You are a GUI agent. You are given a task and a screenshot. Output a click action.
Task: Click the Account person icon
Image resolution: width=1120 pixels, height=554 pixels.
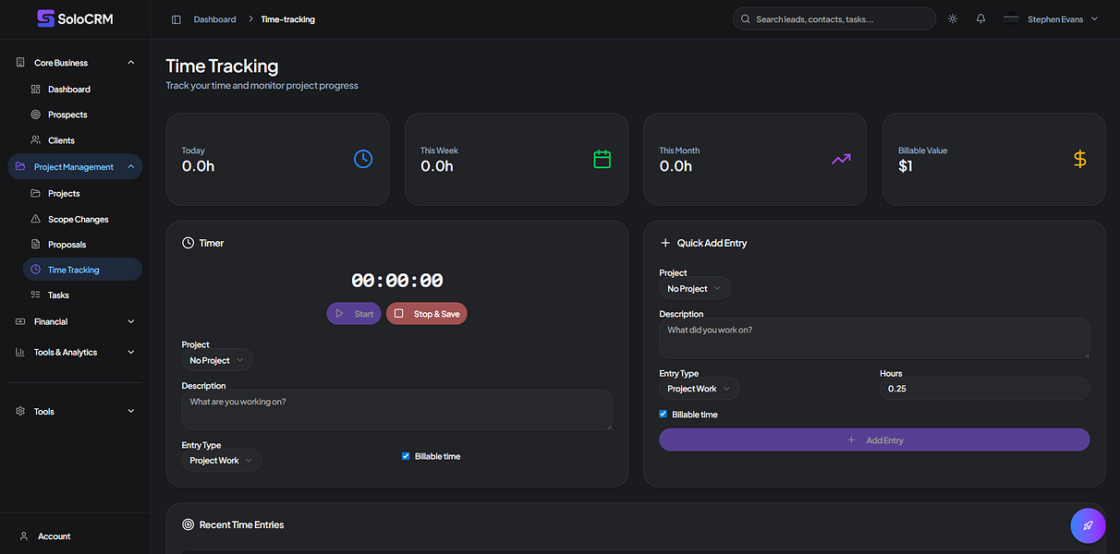tap(24, 536)
